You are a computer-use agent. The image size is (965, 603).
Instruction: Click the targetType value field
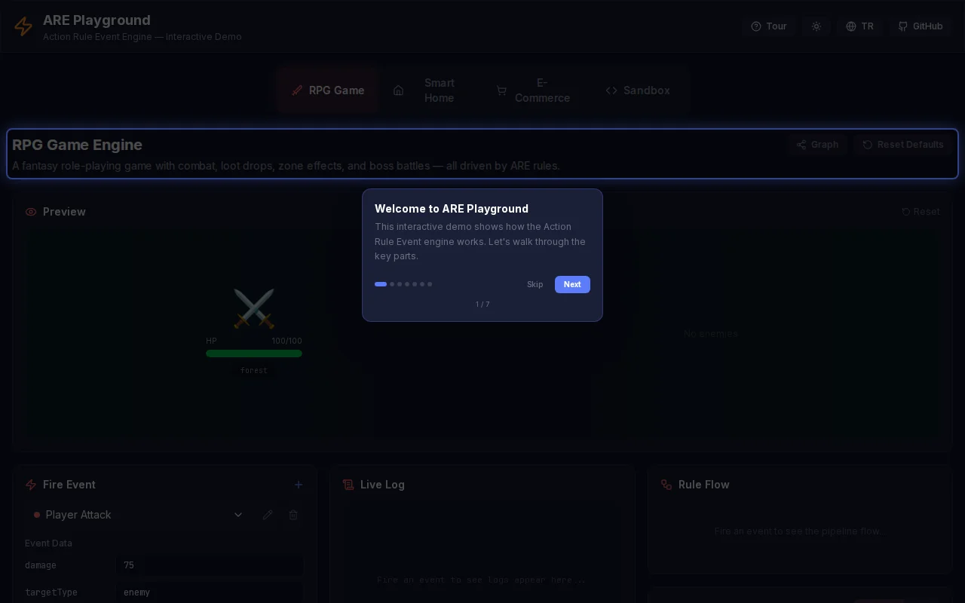210,592
